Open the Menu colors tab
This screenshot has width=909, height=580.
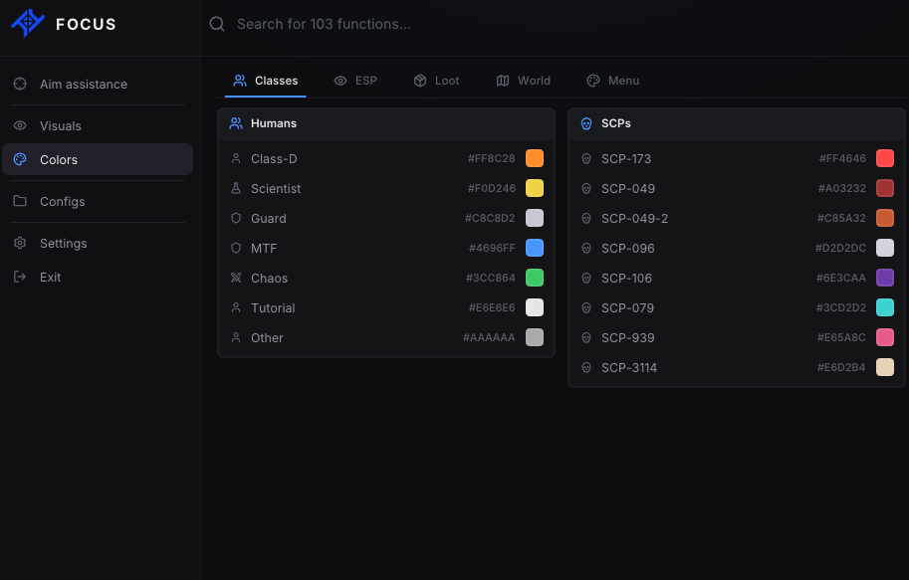(x=612, y=81)
